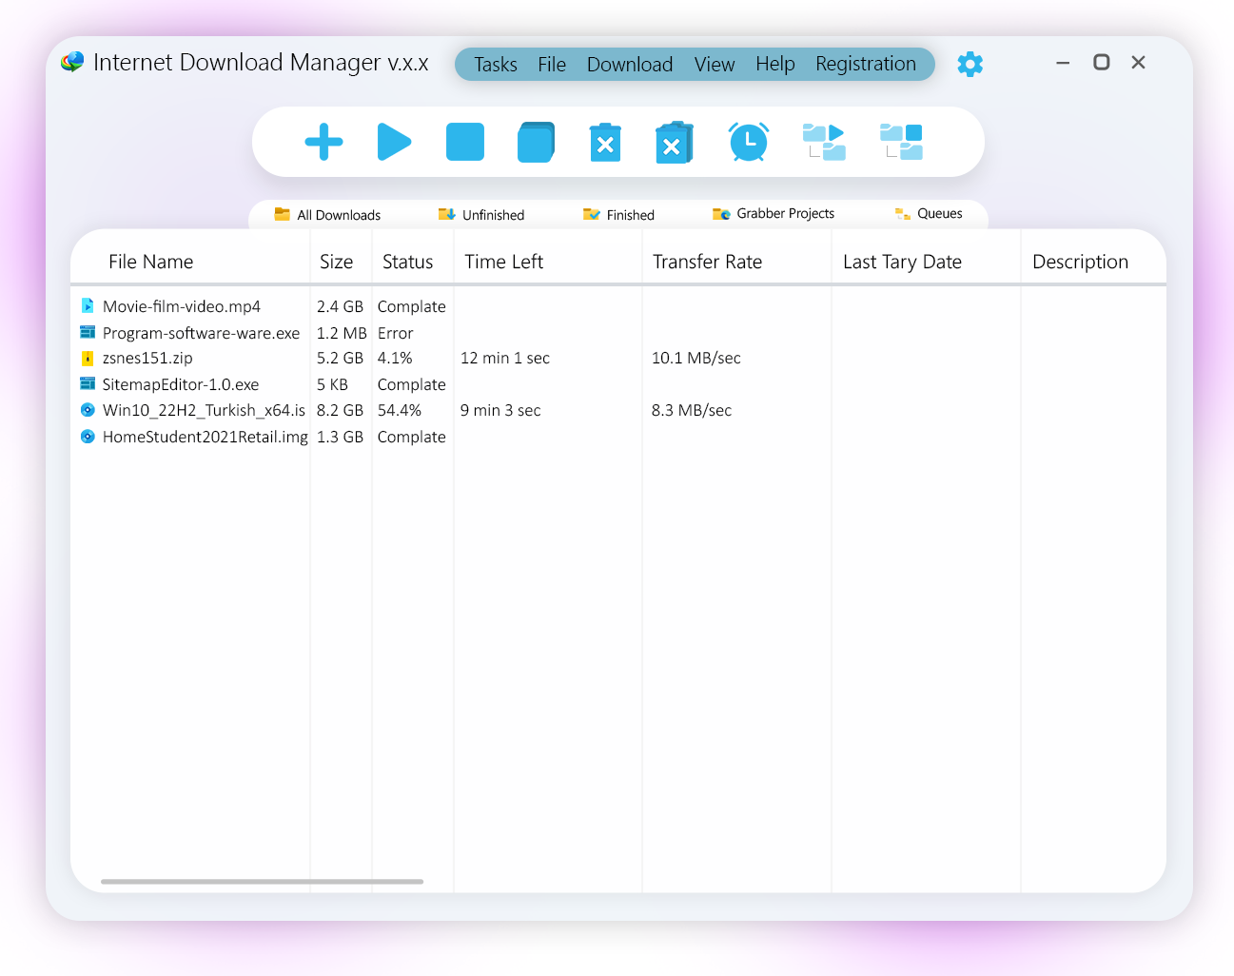Click the video file icon beside Movie-film-video.mp4
The width and height of the screenshot is (1234, 976).
tap(88, 306)
